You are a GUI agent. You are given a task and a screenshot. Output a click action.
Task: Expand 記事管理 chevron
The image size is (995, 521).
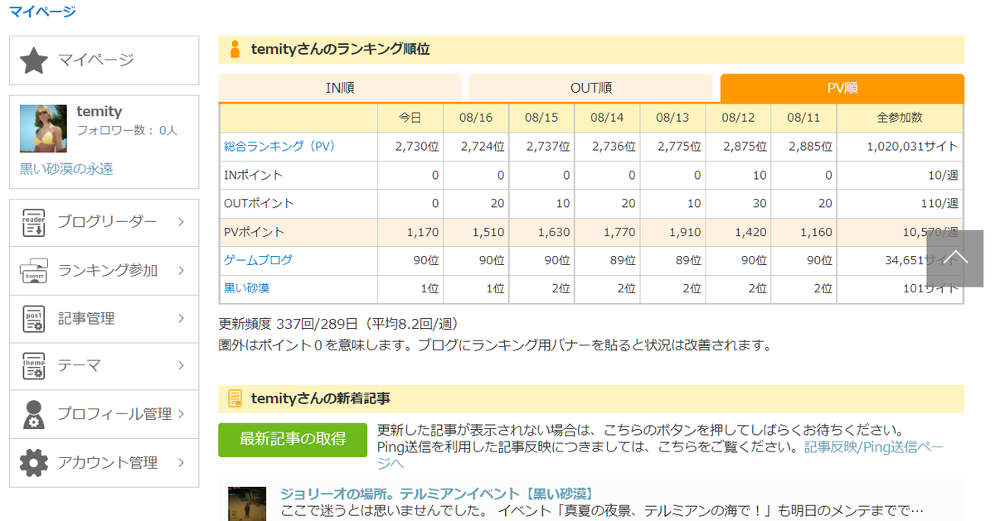coord(181,318)
